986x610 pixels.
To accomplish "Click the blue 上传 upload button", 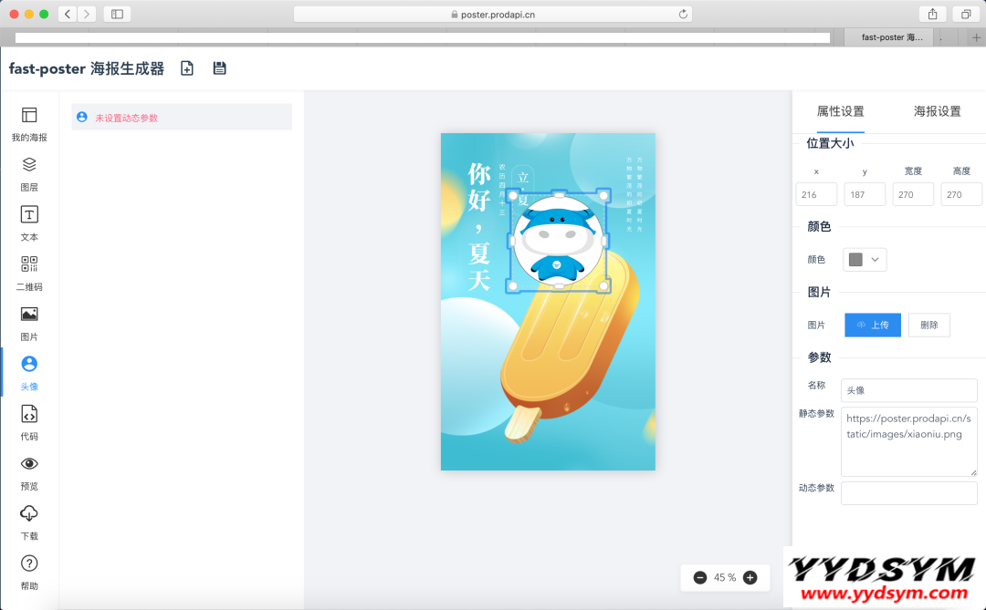I will click(872, 325).
